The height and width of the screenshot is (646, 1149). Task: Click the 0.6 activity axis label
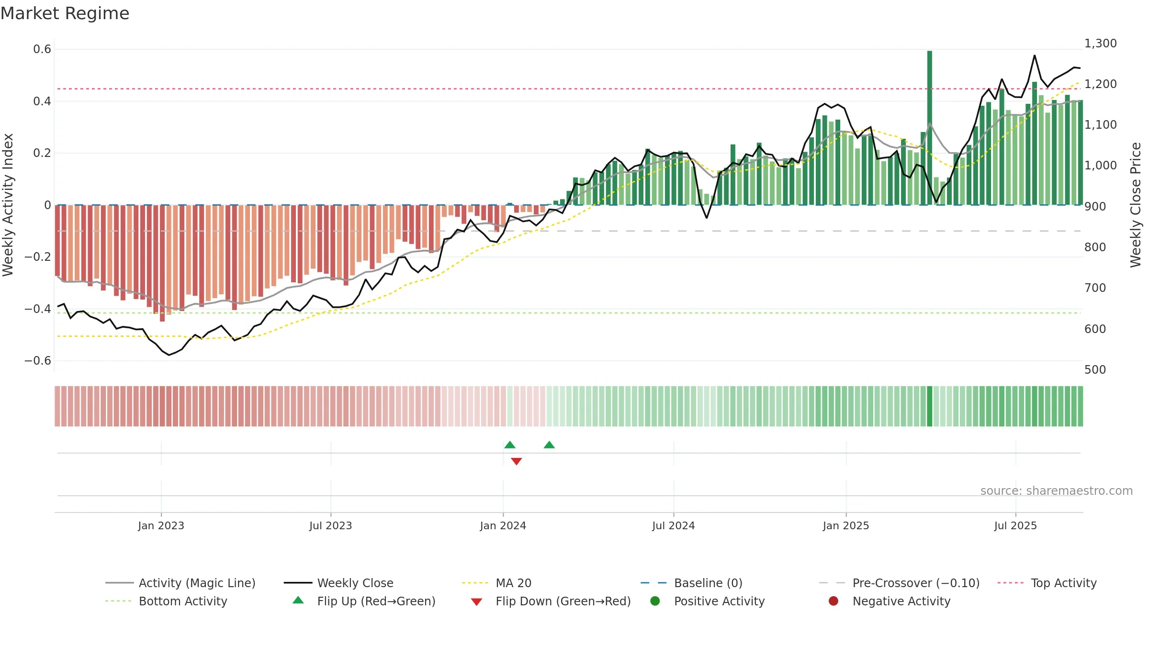(x=42, y=49)
